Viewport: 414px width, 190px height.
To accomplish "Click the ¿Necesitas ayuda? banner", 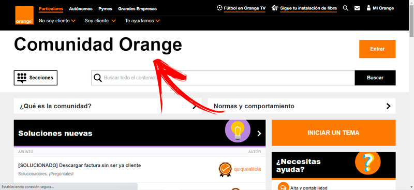I will coord(333,165).
